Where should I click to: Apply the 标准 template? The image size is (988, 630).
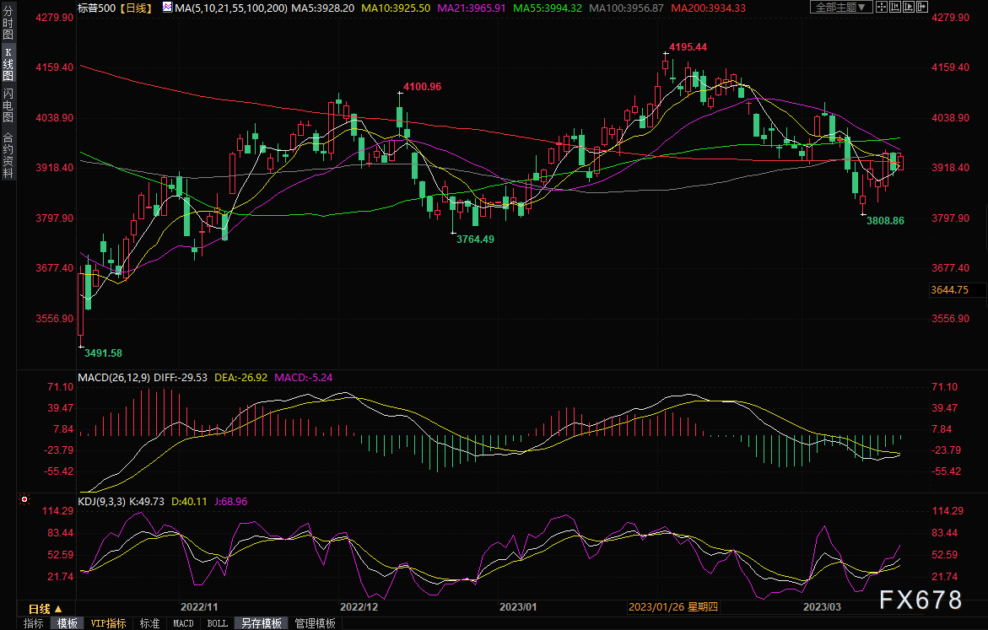coord(149,624)
